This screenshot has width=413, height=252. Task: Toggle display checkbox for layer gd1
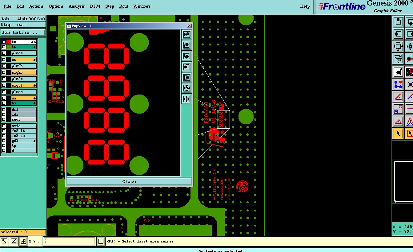click(4, 141)
